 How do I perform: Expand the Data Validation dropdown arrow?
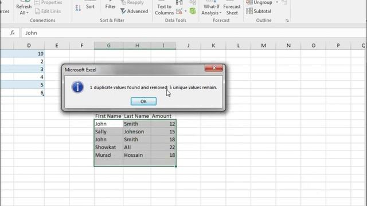coord(186,11)
